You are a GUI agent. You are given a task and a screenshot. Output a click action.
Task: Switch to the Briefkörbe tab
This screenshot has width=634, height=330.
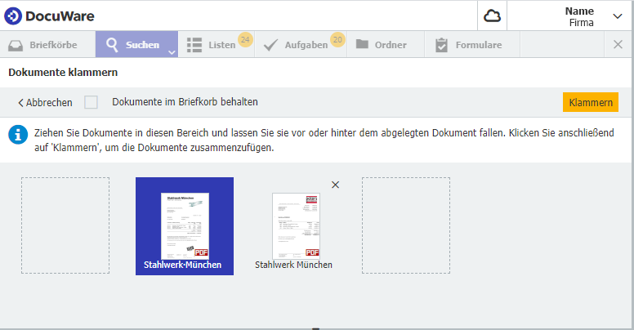(x=47, y=44)
